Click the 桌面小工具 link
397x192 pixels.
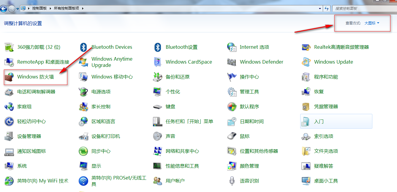tap(326, 181)
